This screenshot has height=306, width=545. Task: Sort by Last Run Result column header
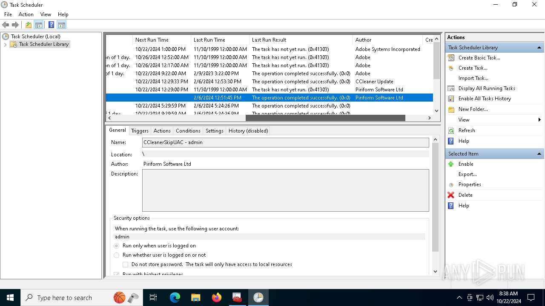(x=301, y=40)
